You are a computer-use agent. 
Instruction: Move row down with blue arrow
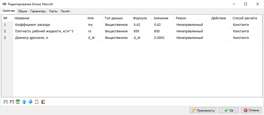point(30,102)
